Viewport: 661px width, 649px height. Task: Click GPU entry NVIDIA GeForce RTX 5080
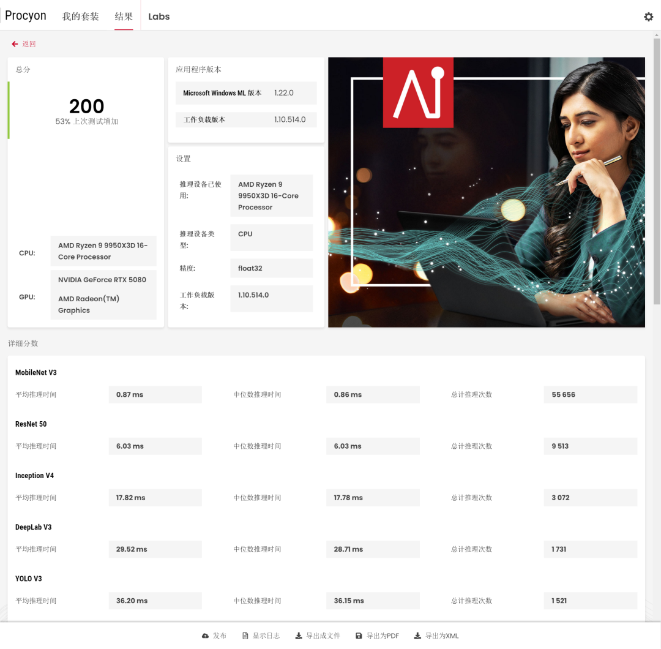tap(102, 280)
